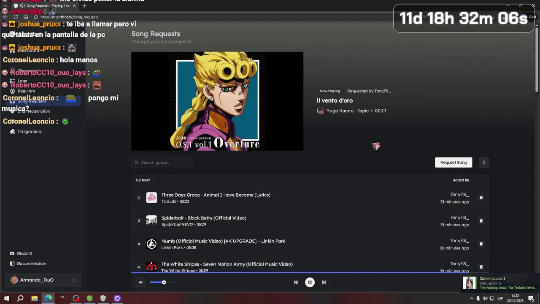
Task: Open Windows taskbar search
Action: (x=20, y=299)
